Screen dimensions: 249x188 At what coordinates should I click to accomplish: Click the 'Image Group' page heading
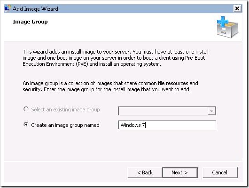(x=30, y=22)
